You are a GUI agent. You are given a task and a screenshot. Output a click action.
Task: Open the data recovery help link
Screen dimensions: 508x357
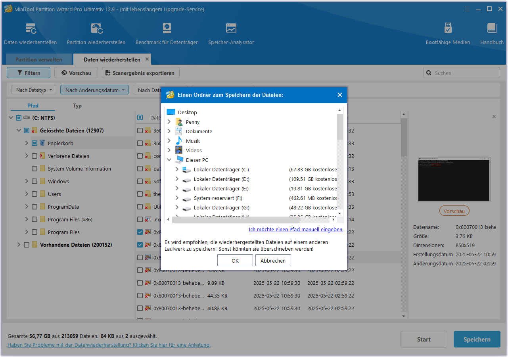(109, 345)
